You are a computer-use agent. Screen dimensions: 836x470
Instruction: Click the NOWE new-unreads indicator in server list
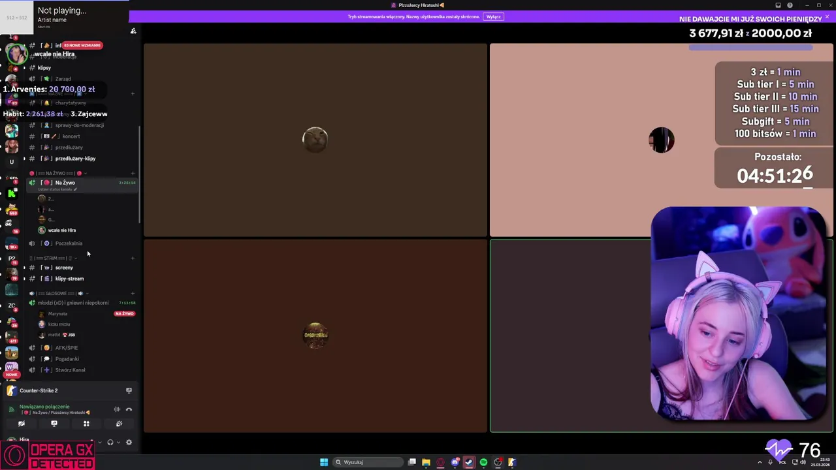point(11,375)
